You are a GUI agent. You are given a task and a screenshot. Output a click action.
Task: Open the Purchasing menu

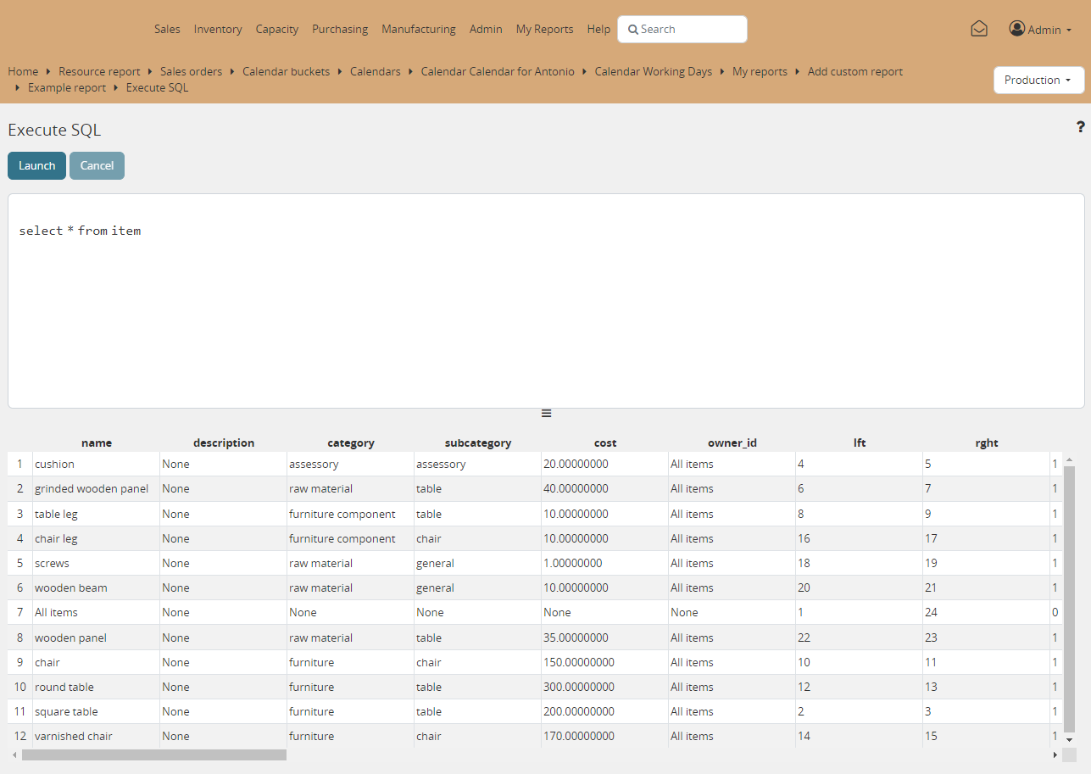pyautogui.click(x=340, y=29)
